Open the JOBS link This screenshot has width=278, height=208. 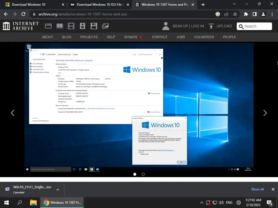(x=181, y=37)
